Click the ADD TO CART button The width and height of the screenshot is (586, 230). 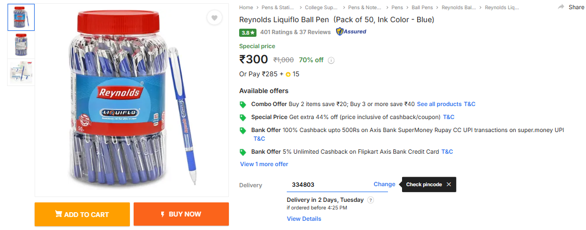point(82,214)
